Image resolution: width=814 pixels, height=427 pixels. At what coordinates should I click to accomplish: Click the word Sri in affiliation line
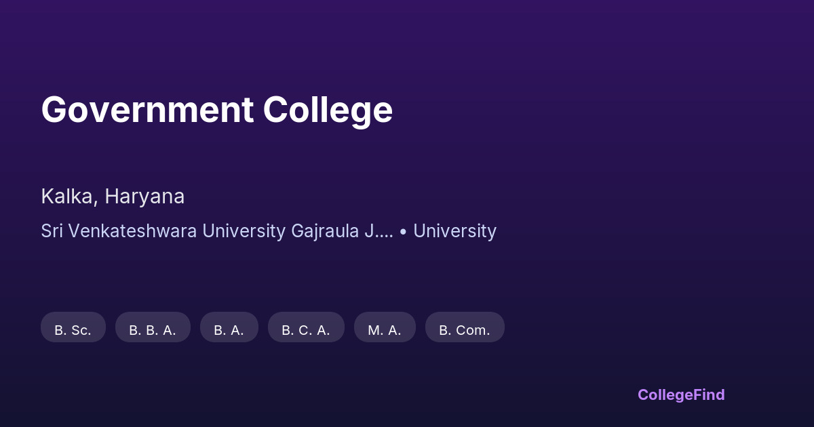pos(51,231)
